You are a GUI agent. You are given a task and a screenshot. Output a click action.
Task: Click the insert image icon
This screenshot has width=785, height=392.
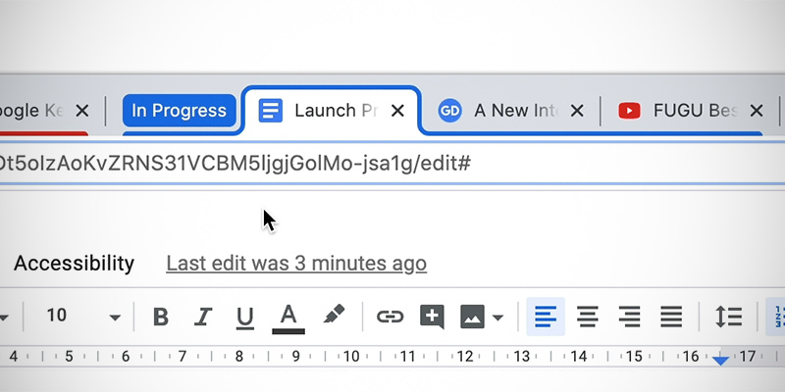[472, 317]
